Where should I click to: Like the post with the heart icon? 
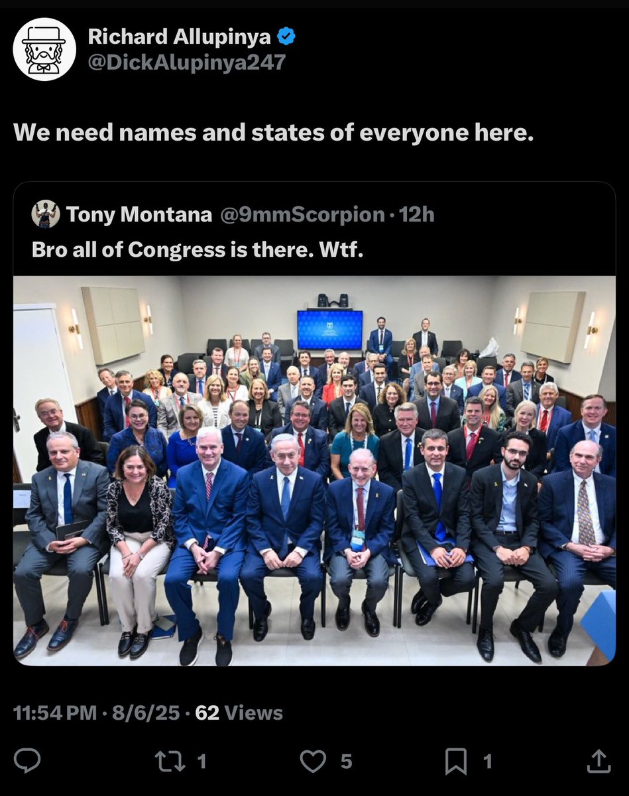pyautogui.click(x=313, y=761)
